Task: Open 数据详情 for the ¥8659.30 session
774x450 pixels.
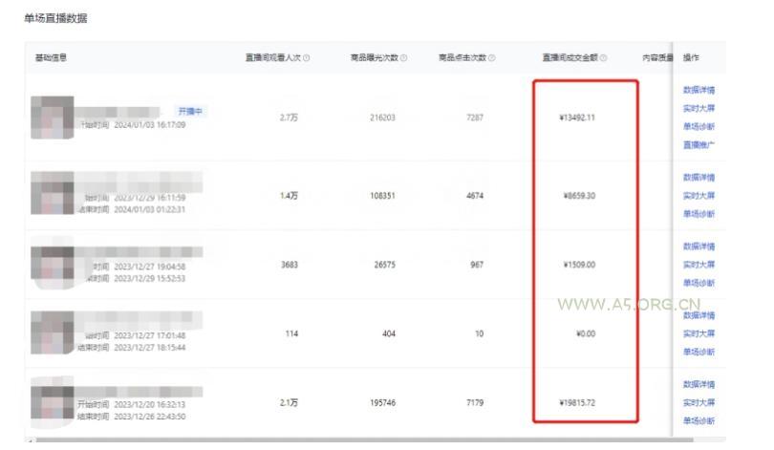Action: (x=699, y=177)
